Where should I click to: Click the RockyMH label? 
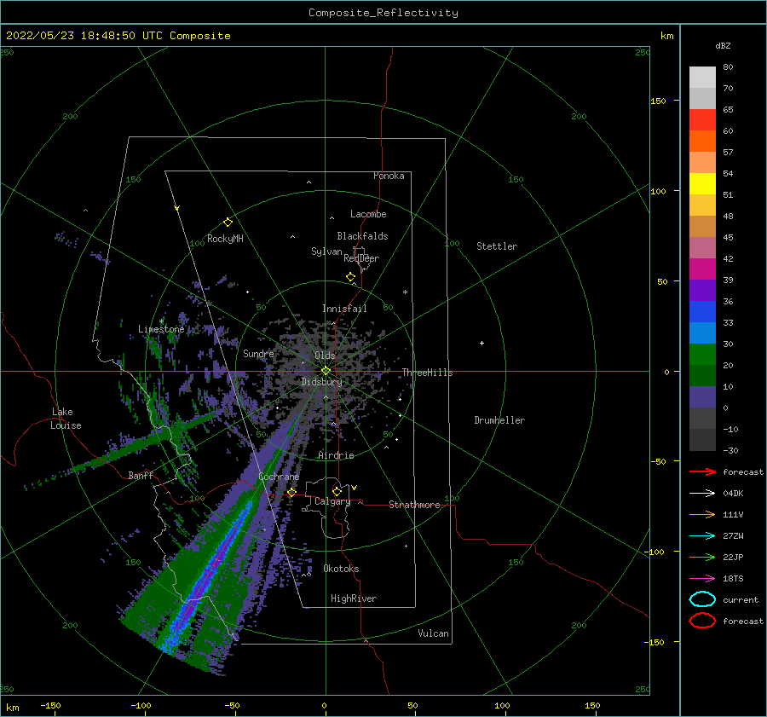pos(225,239)
